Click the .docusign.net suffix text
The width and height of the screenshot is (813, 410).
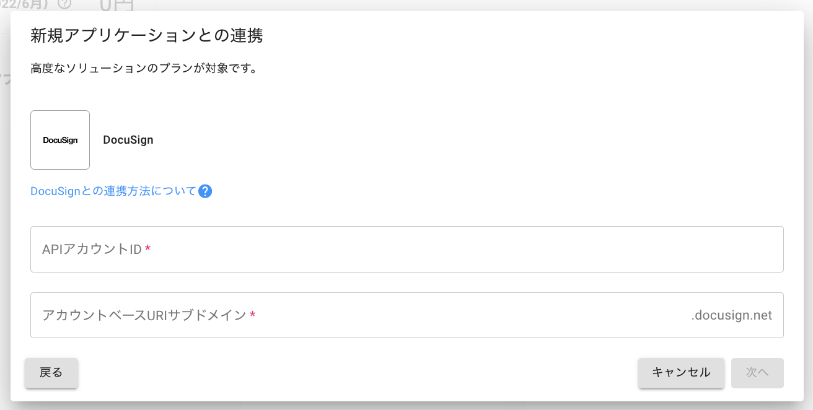pyautogui.click(x=731, y=315)
